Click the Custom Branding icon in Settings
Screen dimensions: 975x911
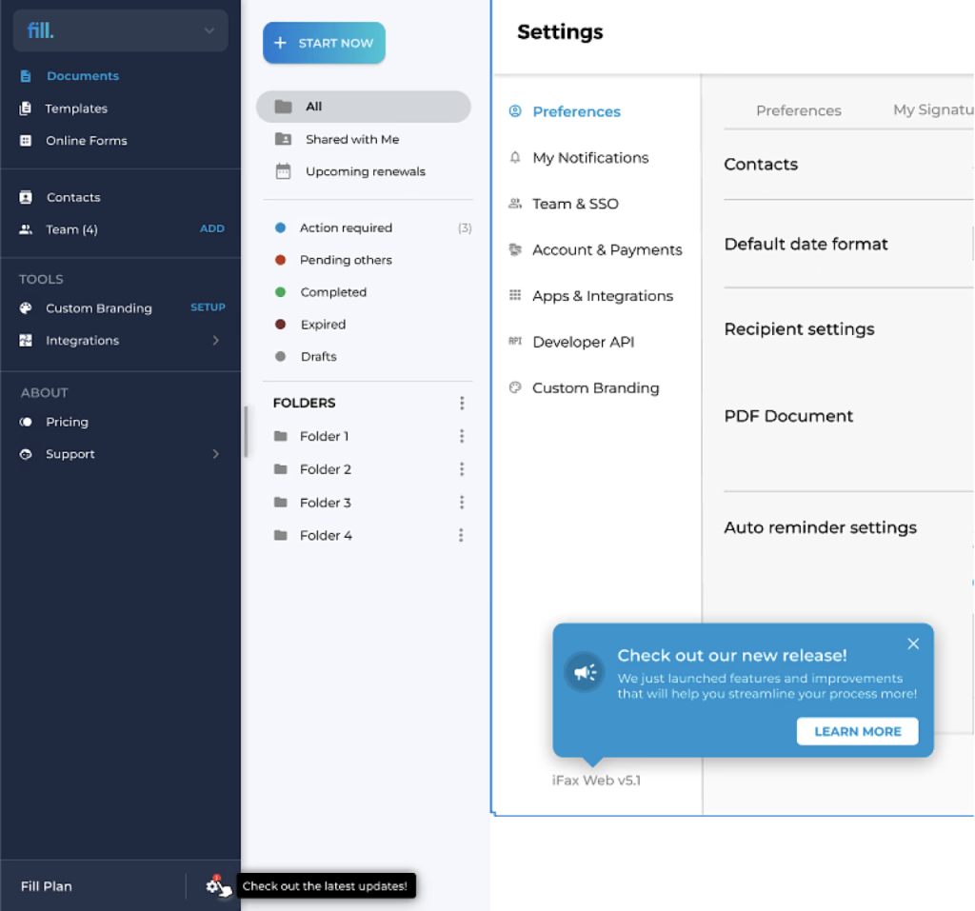pos(515,387)
